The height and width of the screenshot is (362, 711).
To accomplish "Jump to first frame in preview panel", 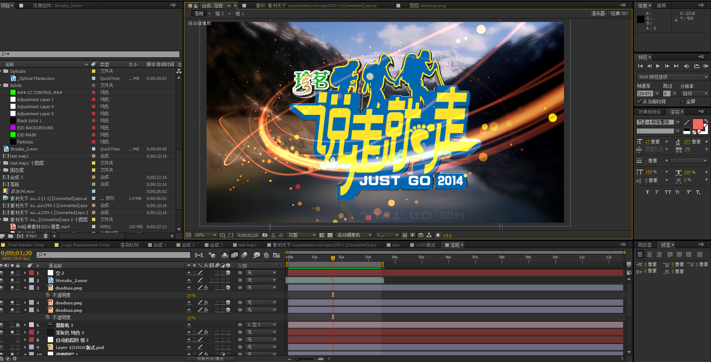I will (x=640, y=66).
